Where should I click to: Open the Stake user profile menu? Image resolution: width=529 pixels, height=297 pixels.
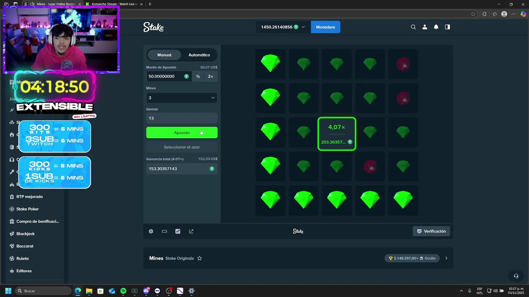tap(424, 27)
